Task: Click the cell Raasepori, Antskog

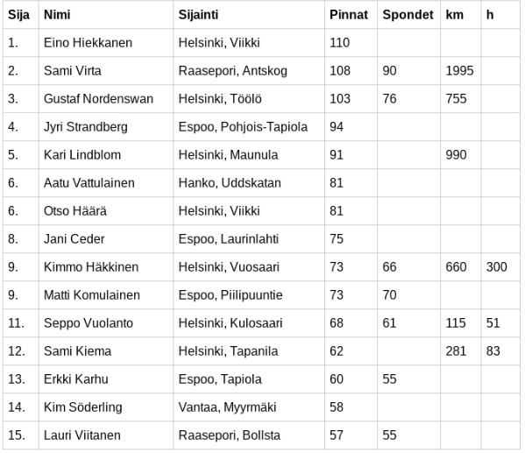Action: (x=233, y=71)
